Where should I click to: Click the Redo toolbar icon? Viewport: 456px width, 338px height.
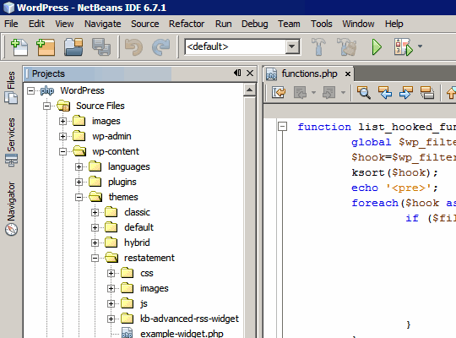click(160, 47)
